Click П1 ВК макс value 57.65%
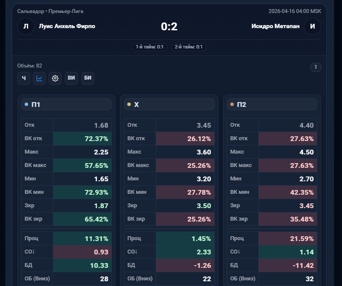Screen dimensions: 342x286 97,165
